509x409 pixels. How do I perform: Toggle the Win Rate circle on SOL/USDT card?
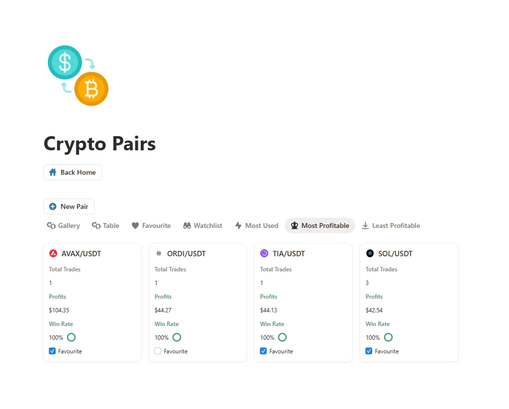388,337
